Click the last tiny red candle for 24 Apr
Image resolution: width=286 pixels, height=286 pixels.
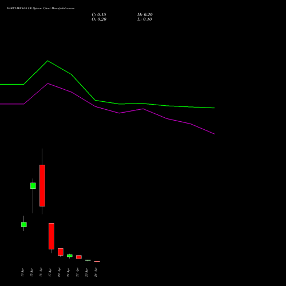[97, 261]
